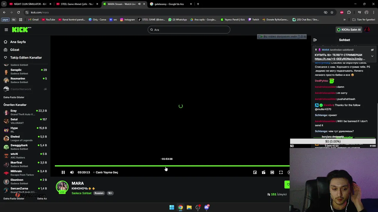This screenshot has height=212, width=378.
Task: Open Rosmarinn channel in sidebar
Action: (25, 80)
